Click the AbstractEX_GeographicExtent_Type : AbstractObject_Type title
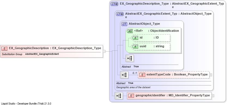This screenshot has height=105, width=227. tap(168, 15)
